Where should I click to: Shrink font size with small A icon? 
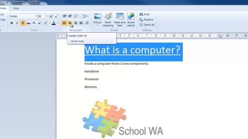click(56, 16)
